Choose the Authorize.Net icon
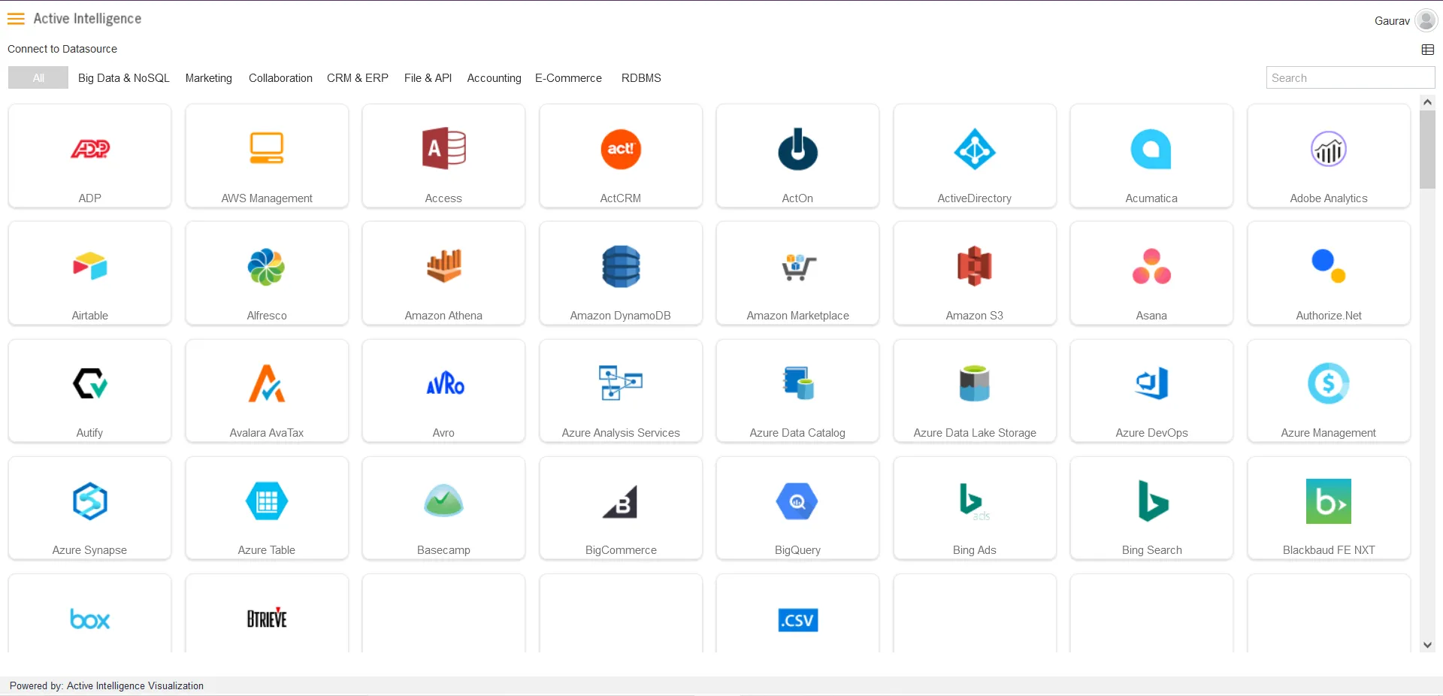The image size is (1443, 696). 1329,266
